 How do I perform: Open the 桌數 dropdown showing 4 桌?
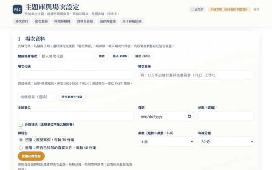pos(166,142)
